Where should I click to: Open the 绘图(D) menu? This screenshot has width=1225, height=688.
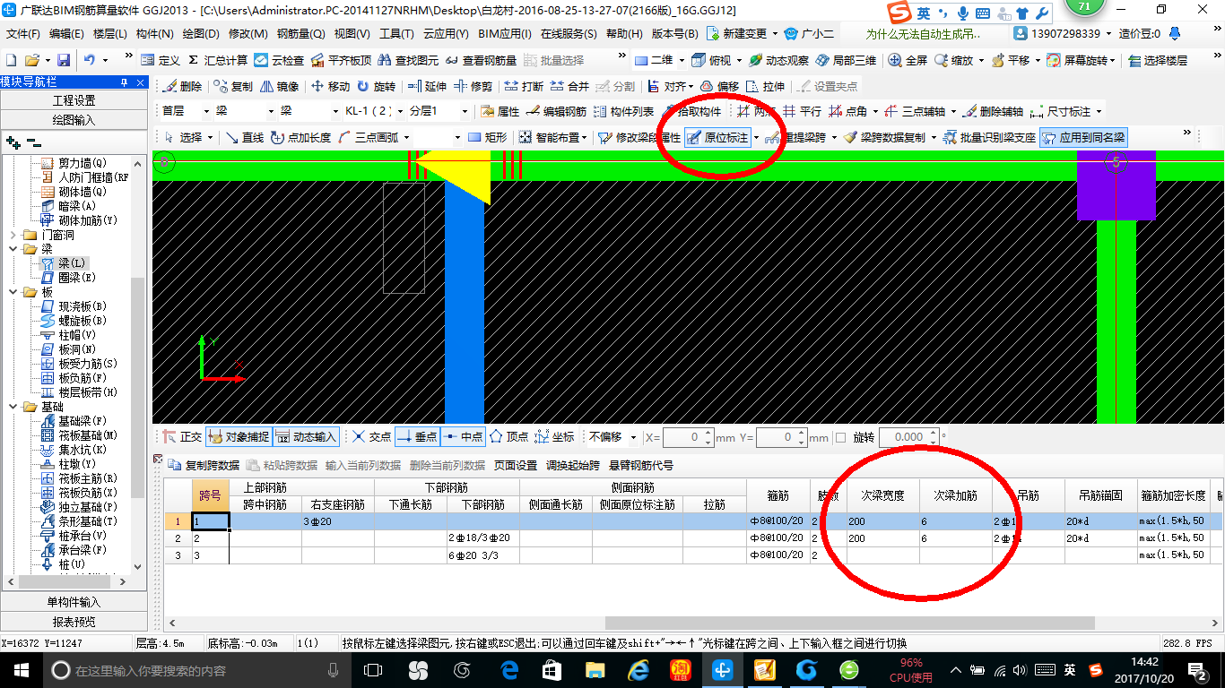tap(201, 33)
